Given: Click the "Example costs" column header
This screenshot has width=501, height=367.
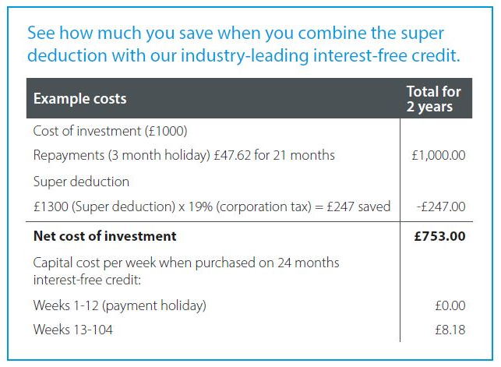Looking at the screenshot, I should pyautogui.click(x=79, y=99).
